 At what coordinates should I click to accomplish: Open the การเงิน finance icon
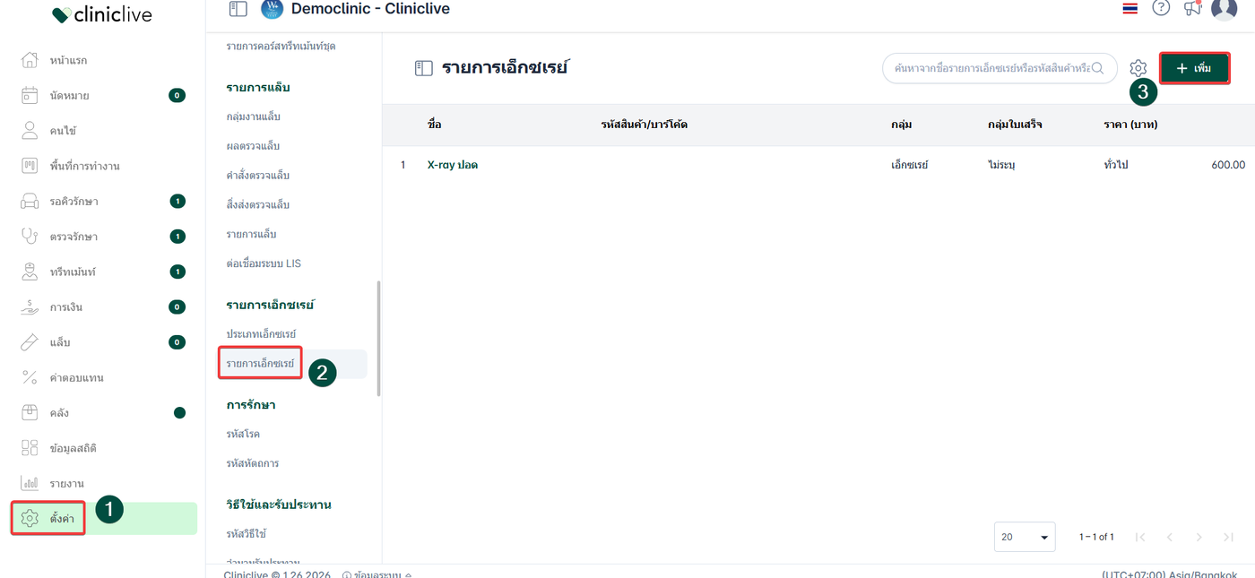[x=30, y=307]
